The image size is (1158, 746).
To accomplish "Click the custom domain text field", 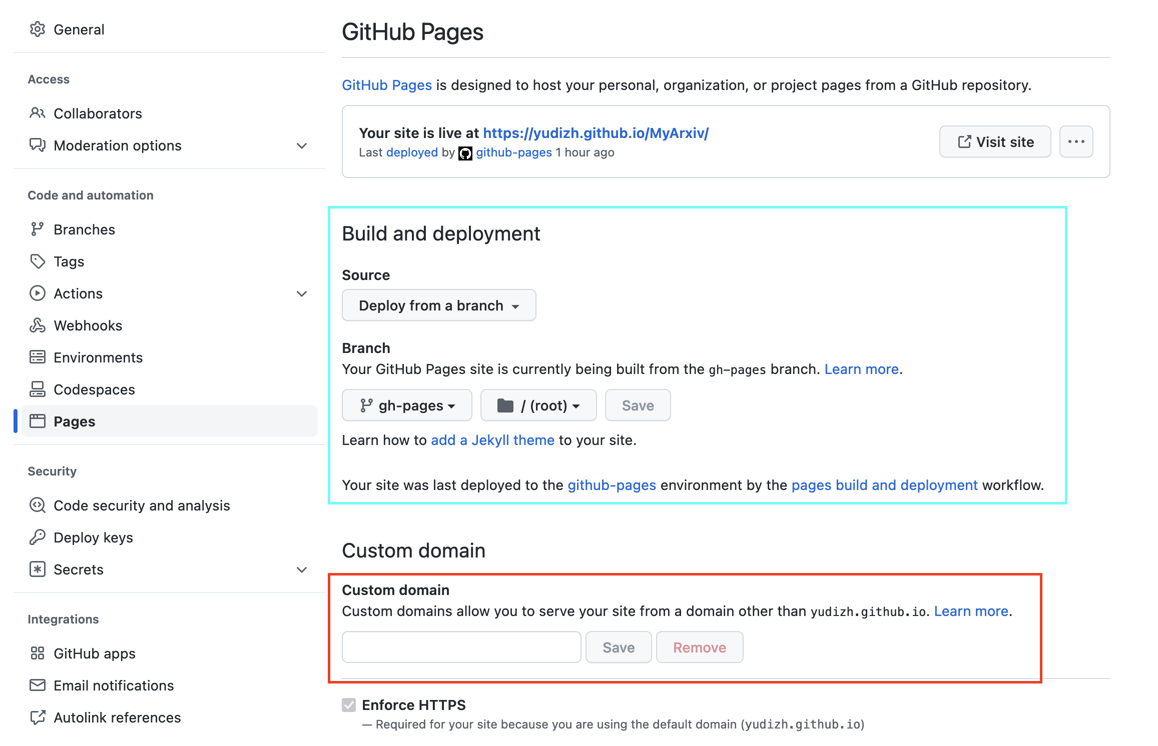I will click(x=461, y=647).
